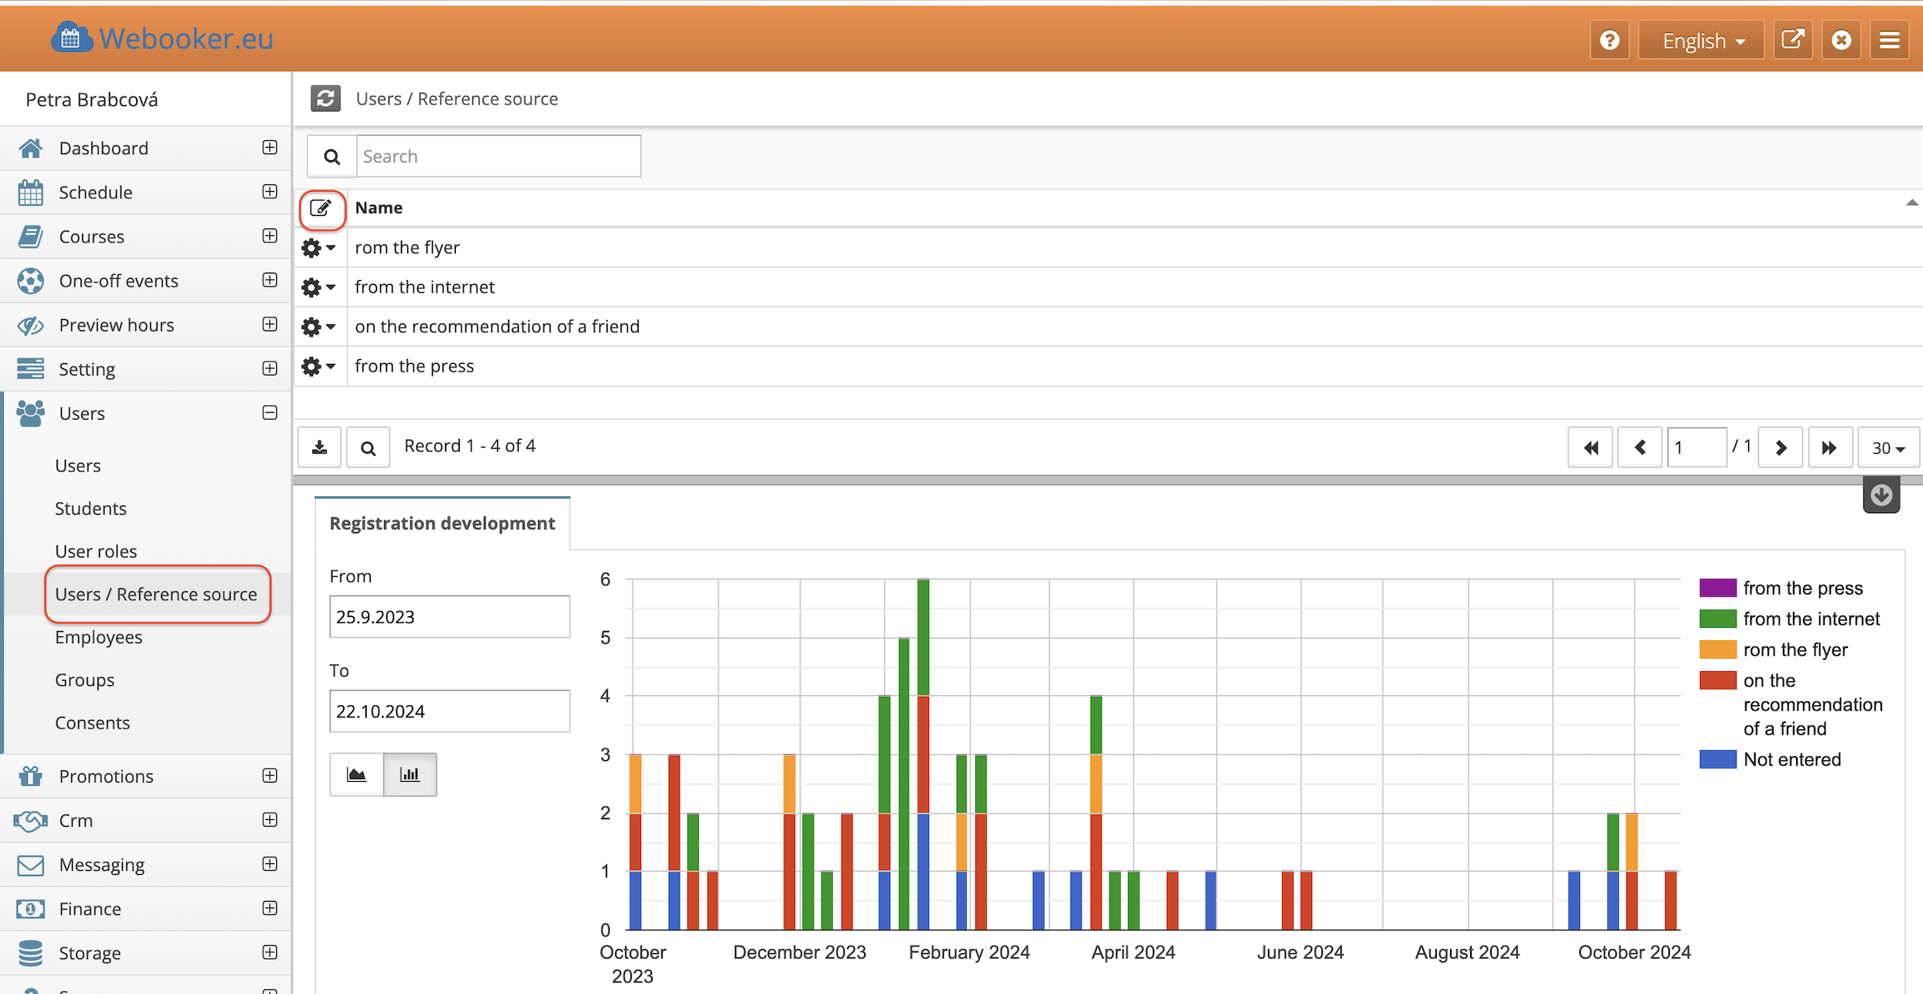This screenshot has height=994, width=1923.
Task: Expand the Finance sidebar section
Action: tap(269, 908)
